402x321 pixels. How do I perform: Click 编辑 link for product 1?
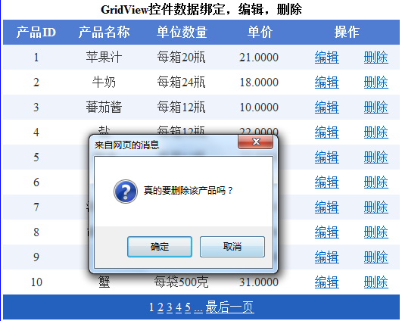pyautogui.click(x=326, y=58)
